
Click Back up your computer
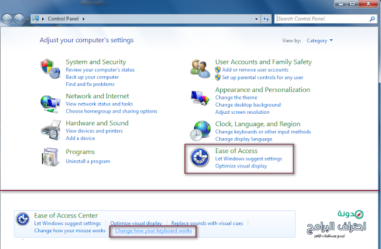pos(92,77)
